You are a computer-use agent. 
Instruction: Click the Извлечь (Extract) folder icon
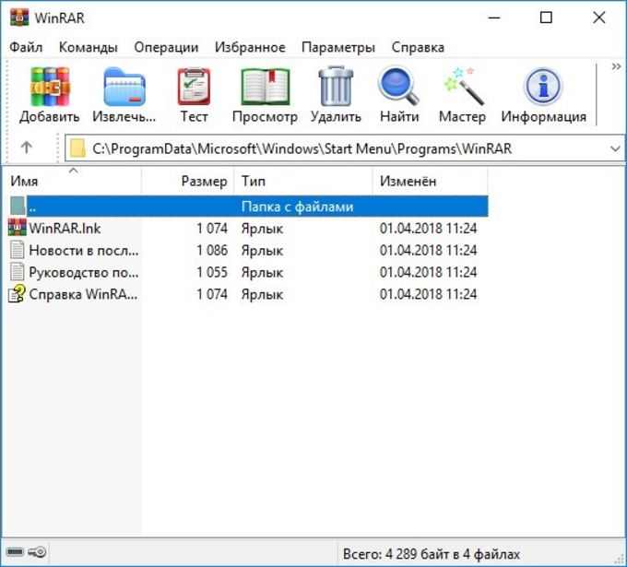pyautogui.click(x=124, y=87)
